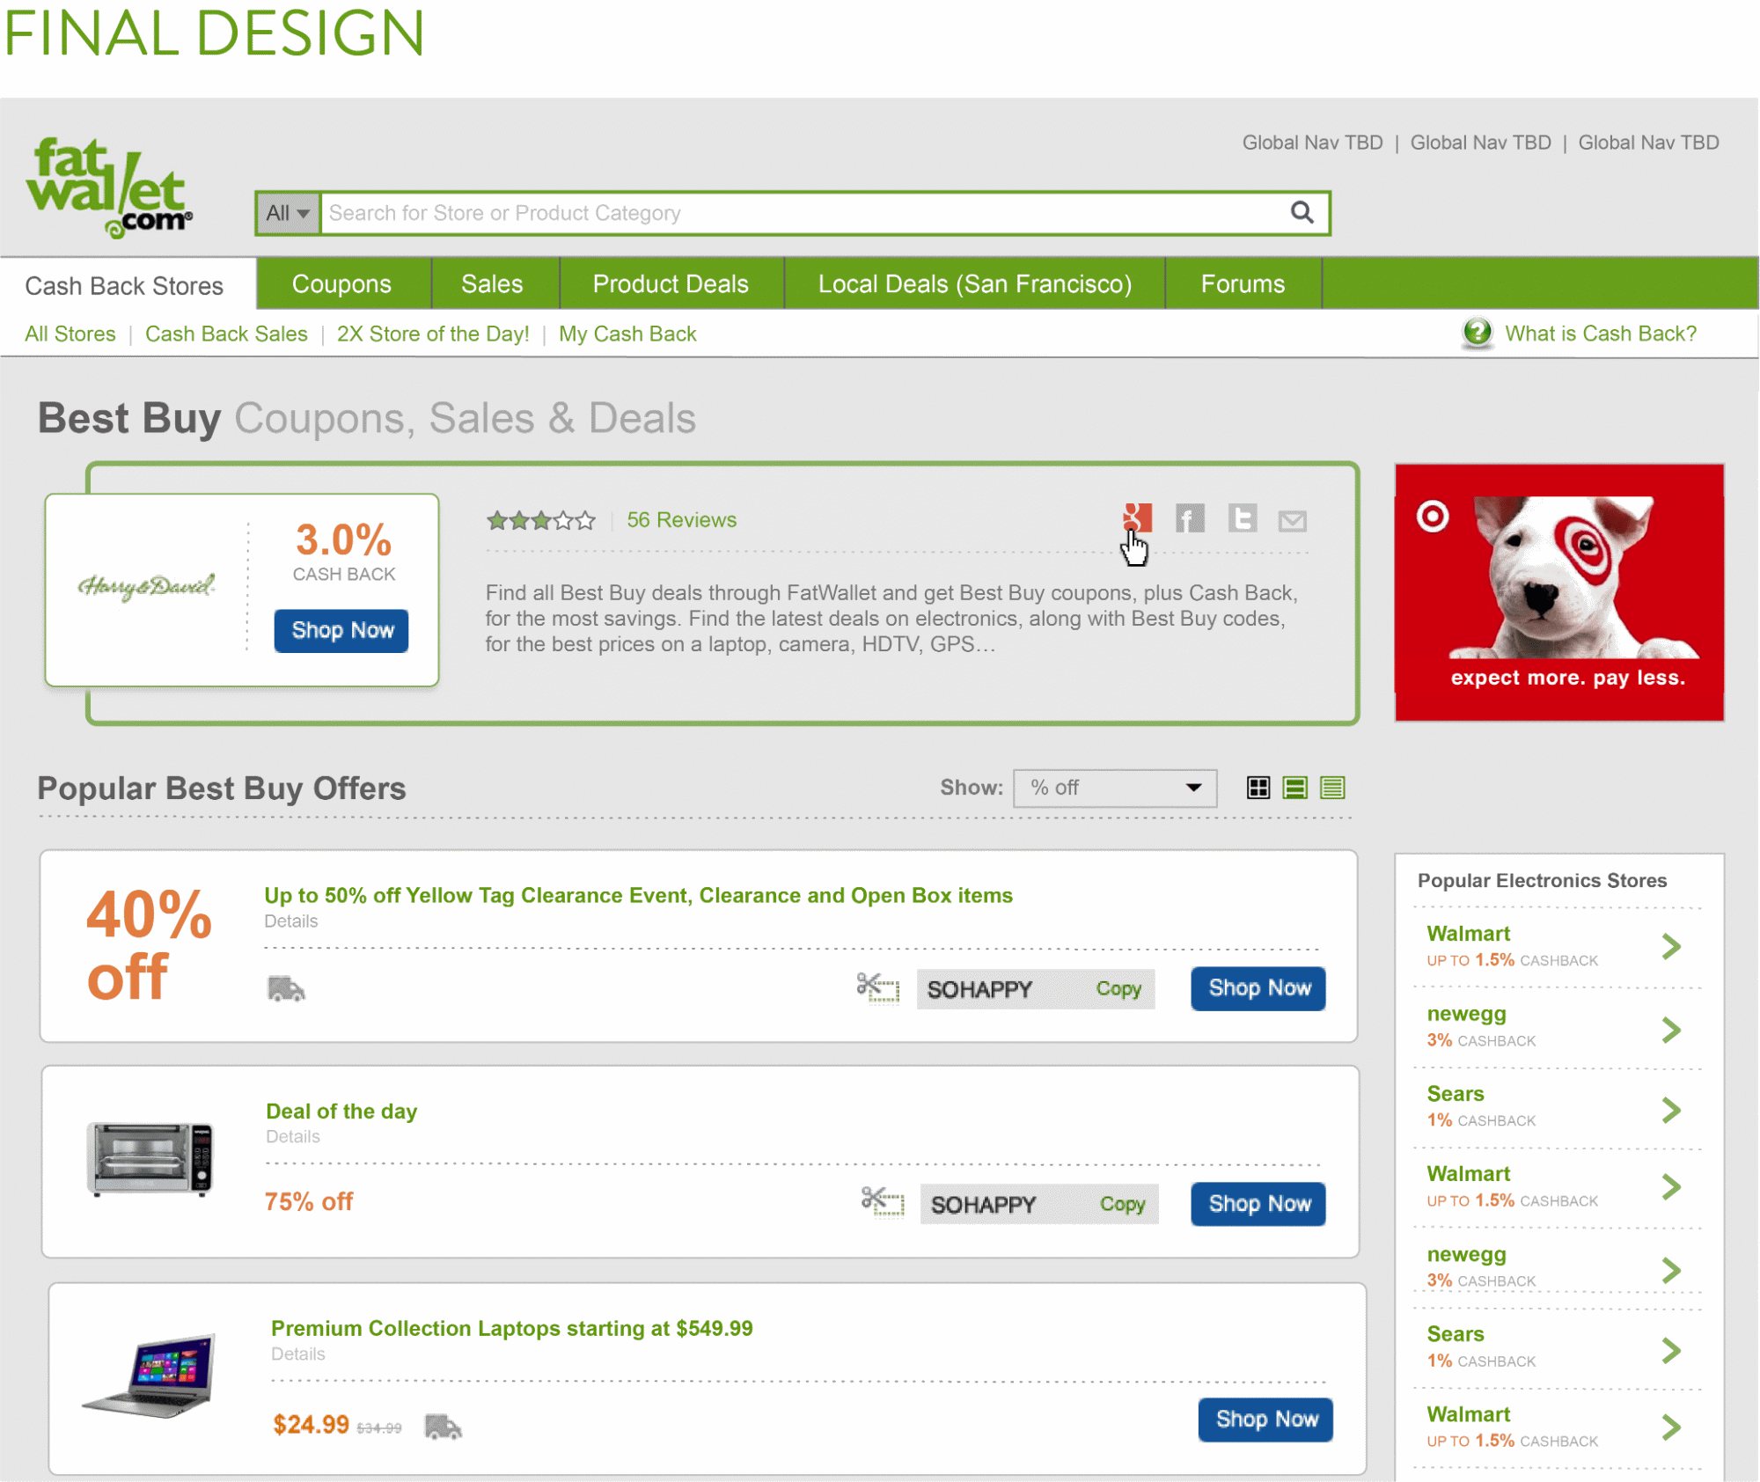Click Shop Now for Yellow Tag Clearance offer

pos(1258,988)
